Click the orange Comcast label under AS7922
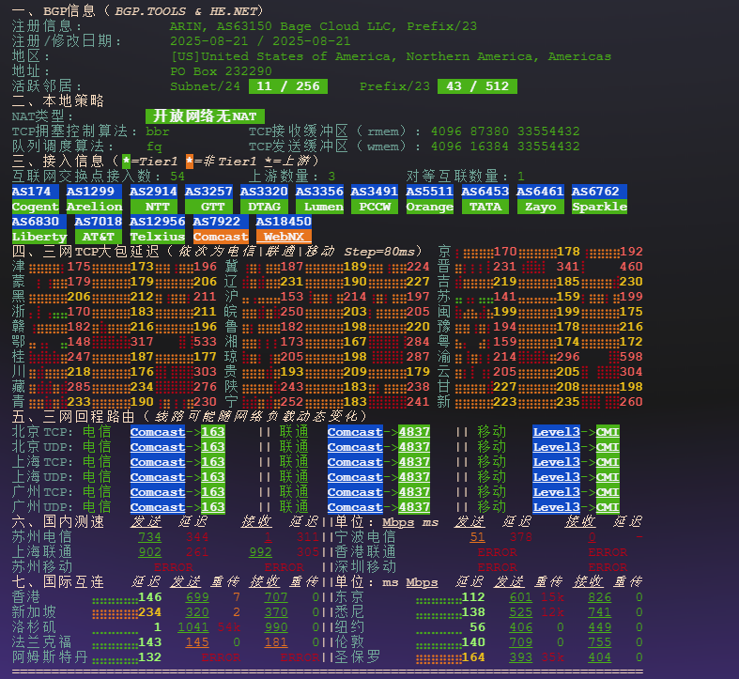The image size is (739, 679). click(221, 237)
